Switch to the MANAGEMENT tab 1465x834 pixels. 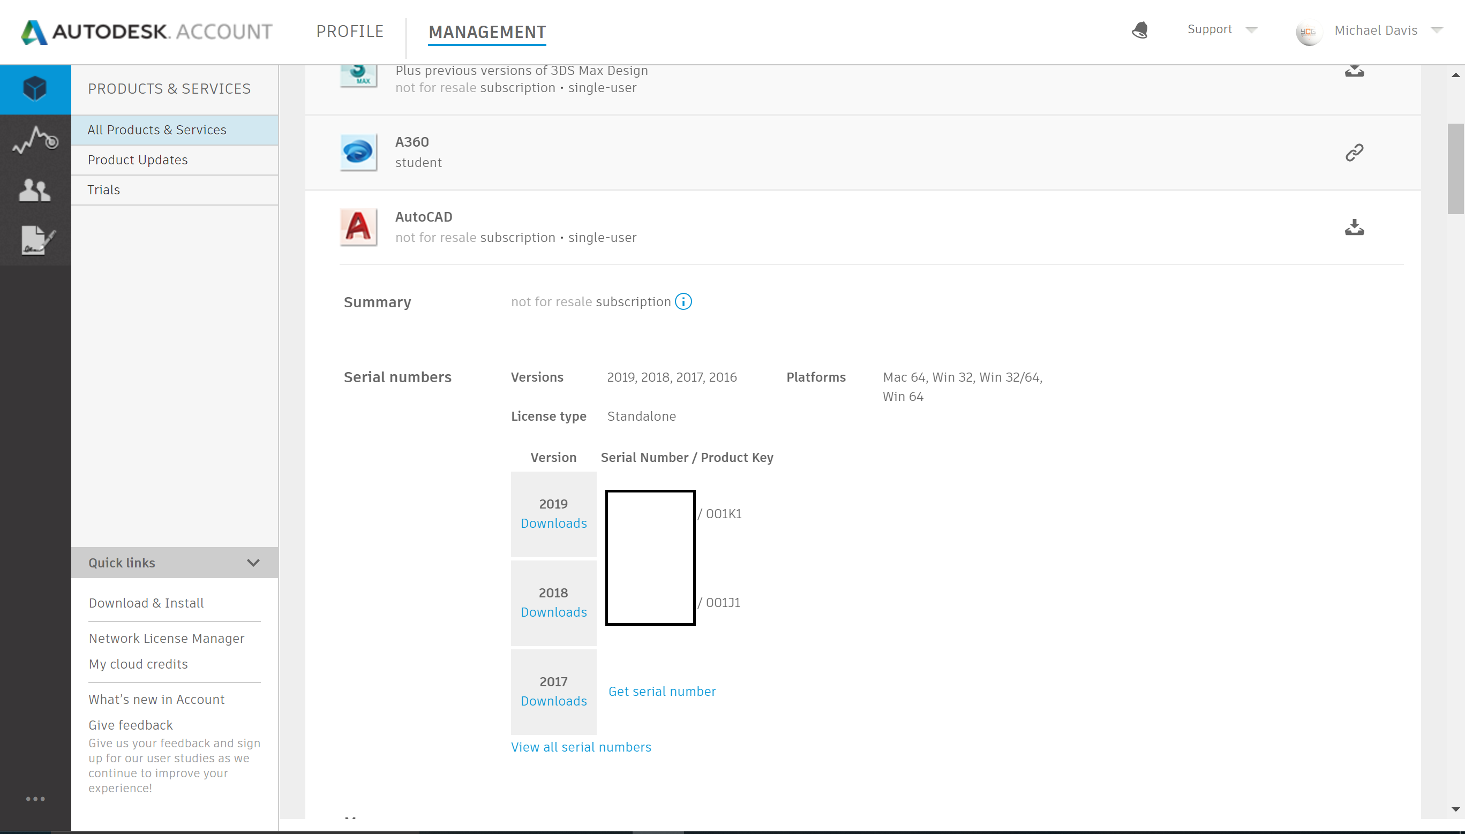487,32
